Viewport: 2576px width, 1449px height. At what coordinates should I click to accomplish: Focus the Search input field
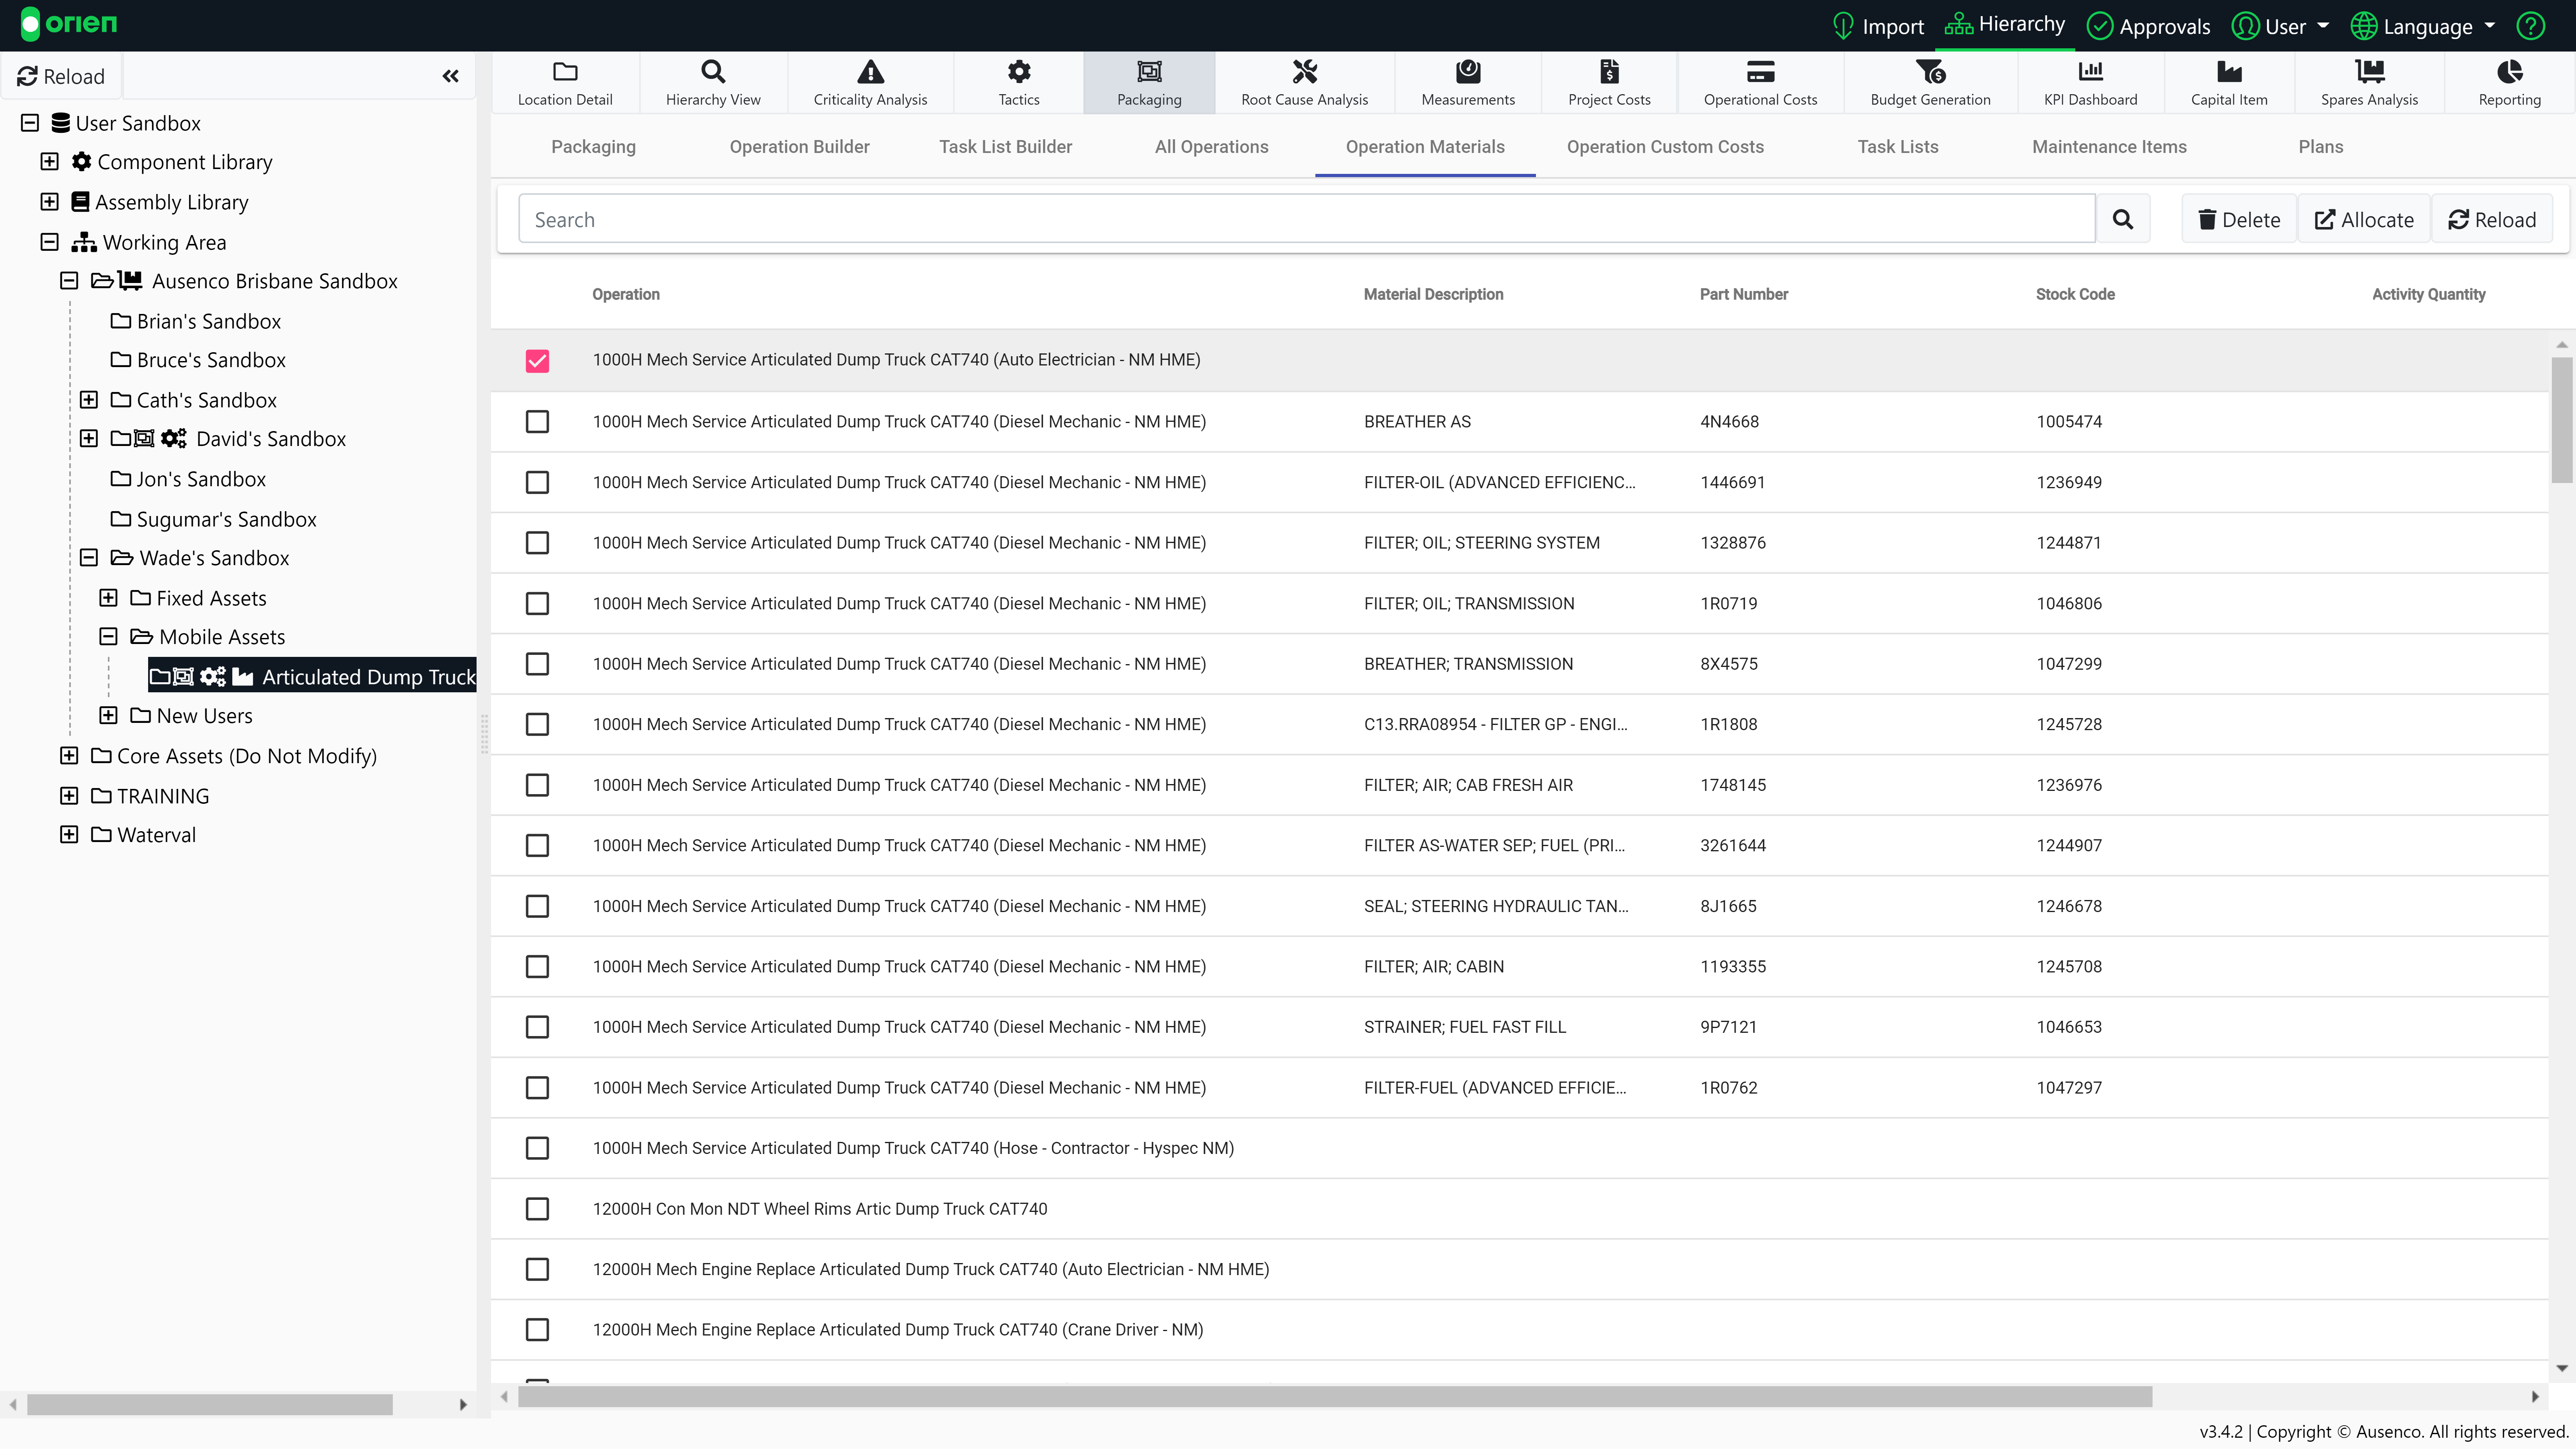pos(1306,219)
